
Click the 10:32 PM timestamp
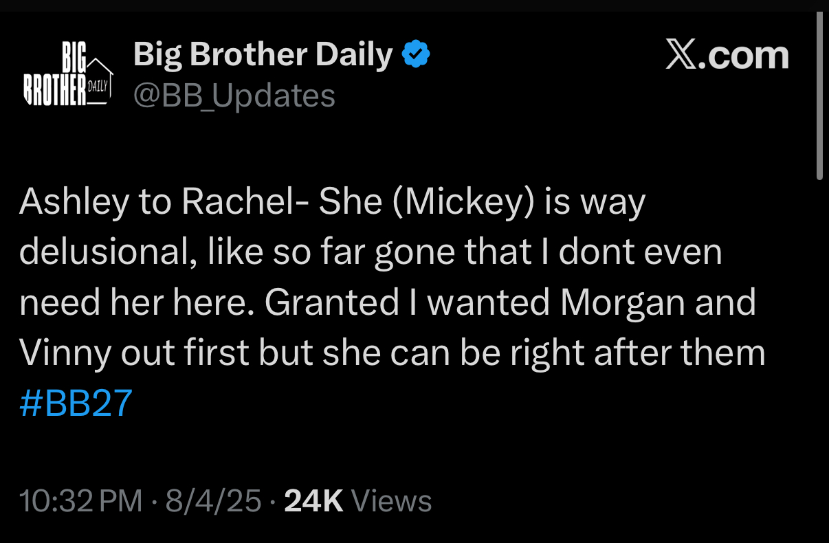81,501
